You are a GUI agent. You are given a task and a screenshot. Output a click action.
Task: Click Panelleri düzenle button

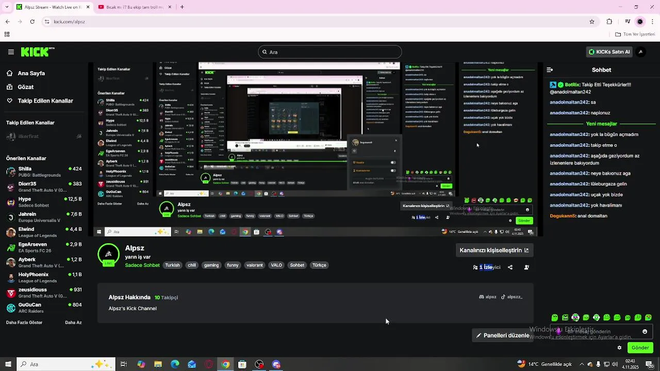coord(503,335)
